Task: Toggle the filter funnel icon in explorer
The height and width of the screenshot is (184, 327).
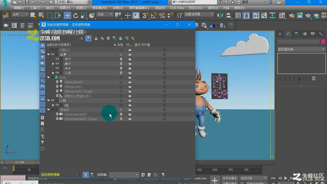Action: pos(88,38)
